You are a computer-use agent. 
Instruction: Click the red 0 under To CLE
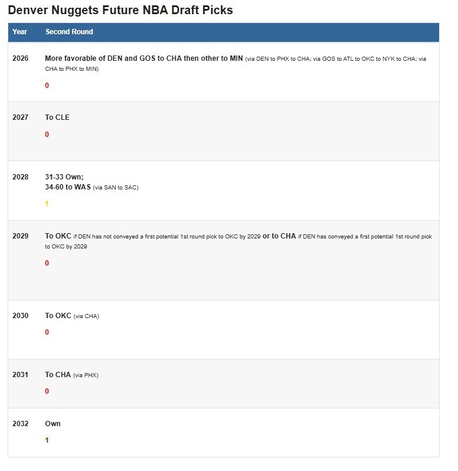click(47, 135)
